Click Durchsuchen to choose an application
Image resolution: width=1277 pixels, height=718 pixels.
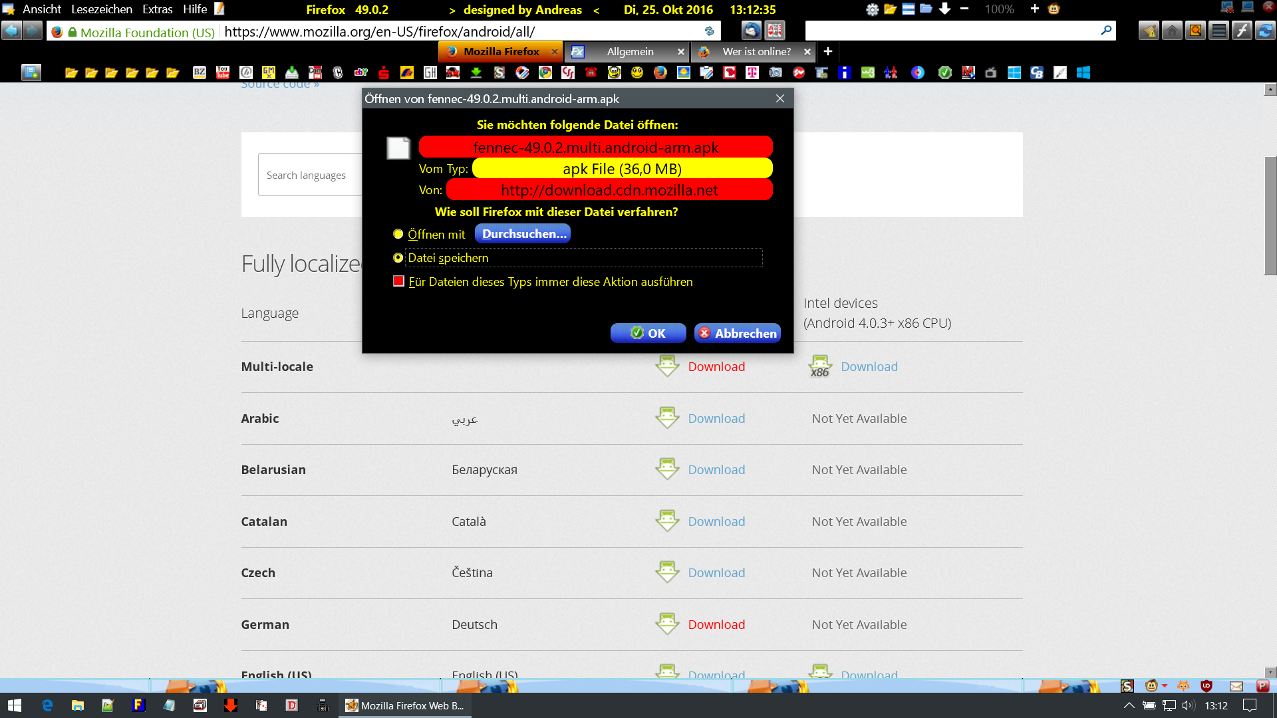[523, 234]
